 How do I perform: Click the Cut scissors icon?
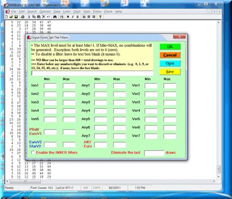click(x=29, y=17)
